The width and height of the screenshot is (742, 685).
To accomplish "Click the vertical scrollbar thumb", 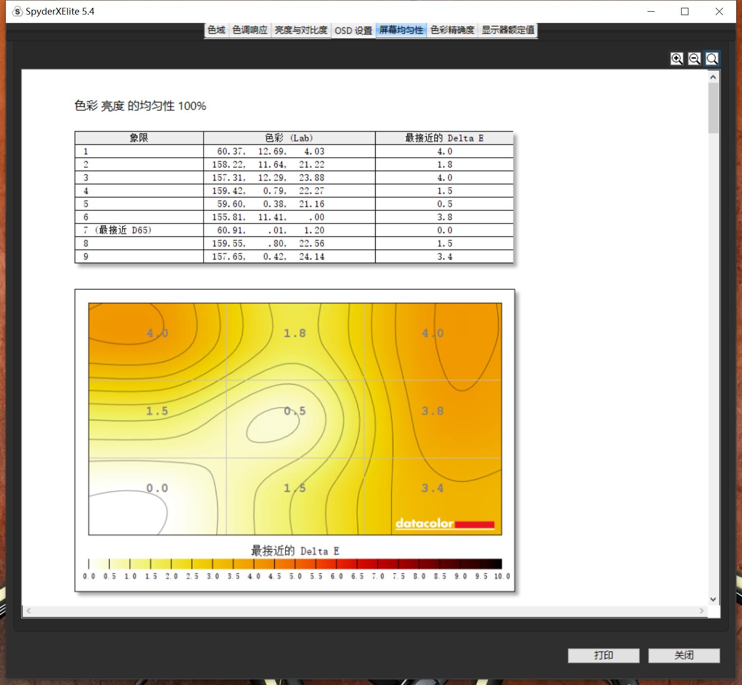I will pos(713,108).
